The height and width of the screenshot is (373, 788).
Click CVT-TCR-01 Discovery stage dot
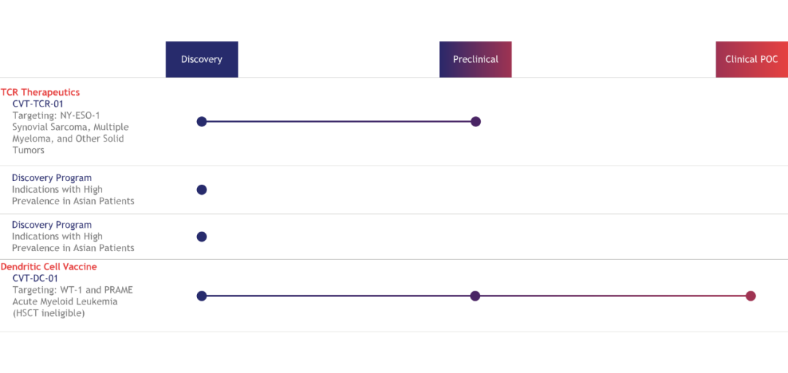[201, 121]
